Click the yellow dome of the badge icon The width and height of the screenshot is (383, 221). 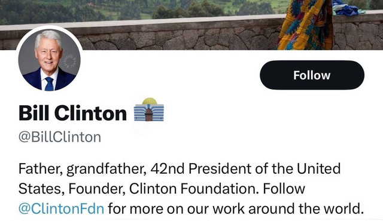(x=149, y=101)
